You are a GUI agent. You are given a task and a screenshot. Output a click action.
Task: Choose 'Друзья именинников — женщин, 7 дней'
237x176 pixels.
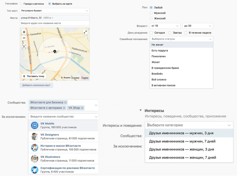pos(189,158)
